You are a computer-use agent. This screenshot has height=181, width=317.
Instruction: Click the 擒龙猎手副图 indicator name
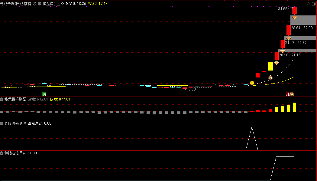click(15, 99)
